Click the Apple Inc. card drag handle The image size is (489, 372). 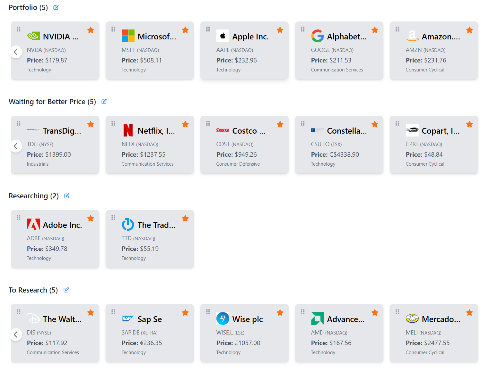click(208, 29)
